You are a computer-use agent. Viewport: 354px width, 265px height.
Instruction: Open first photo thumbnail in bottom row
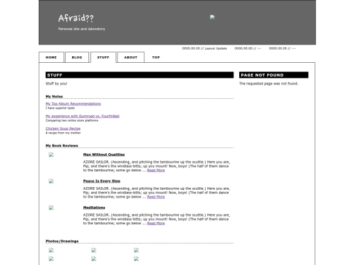coord(51,259)
